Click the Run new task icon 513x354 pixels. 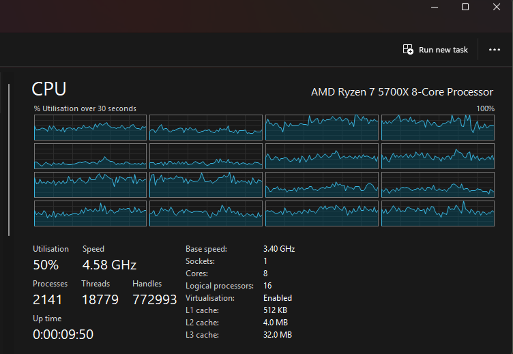(408, 49)
